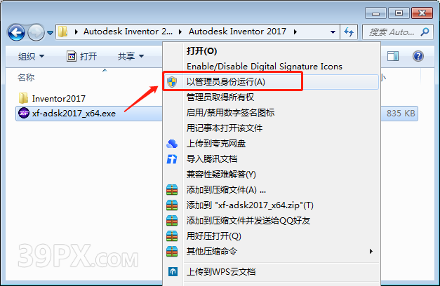This screenshot has height=286, width=440.
Task: Toggle the preview pane icon
Action: coord(393,56)
